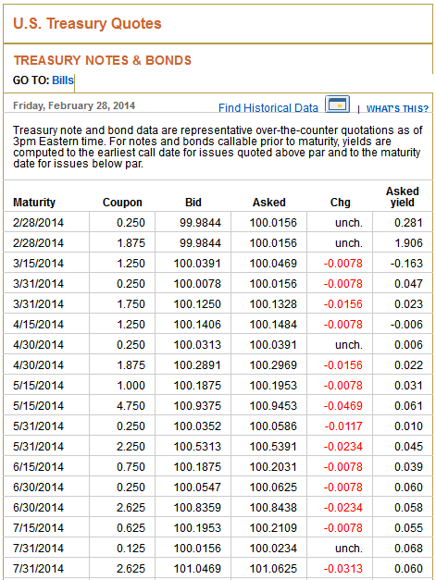This screenshot has height=580, width=436.
Task: Click coupon value 0.750
Action: (x=131, y=467)
